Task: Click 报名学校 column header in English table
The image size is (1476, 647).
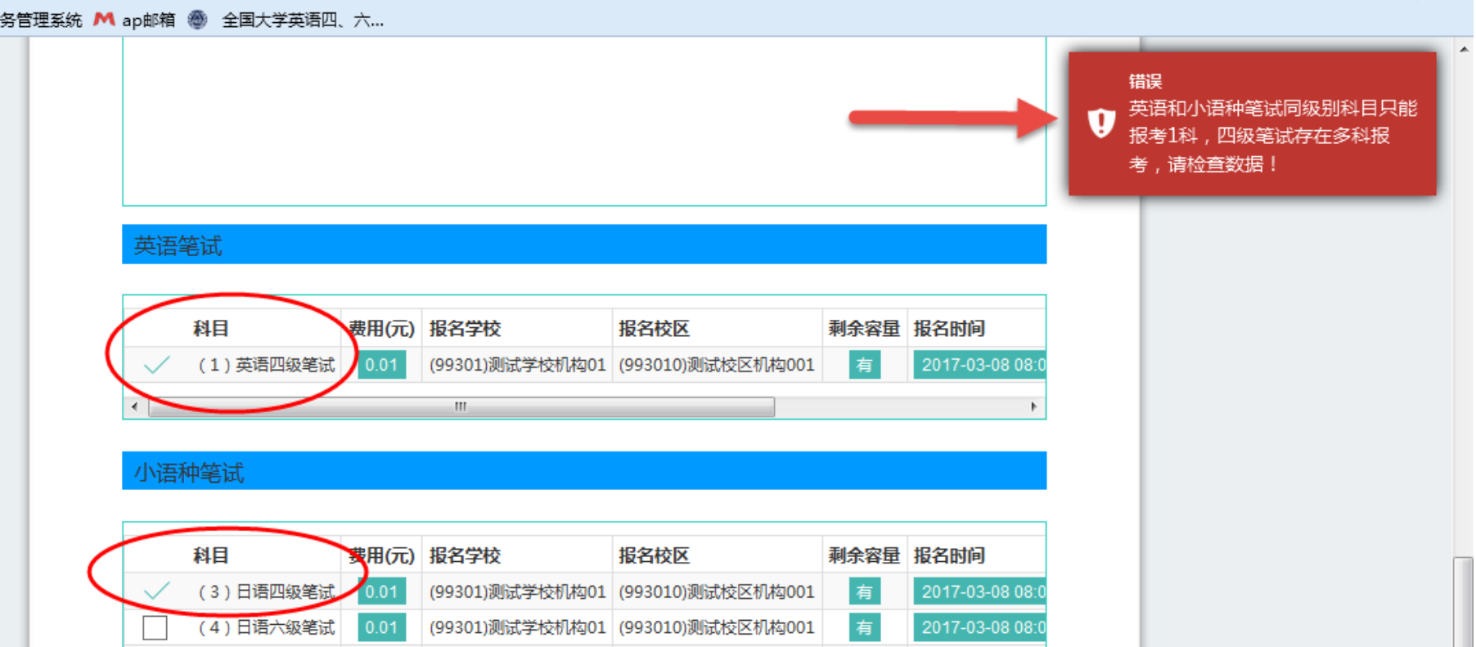Action: pyautogui.click(x=465, y=329)
